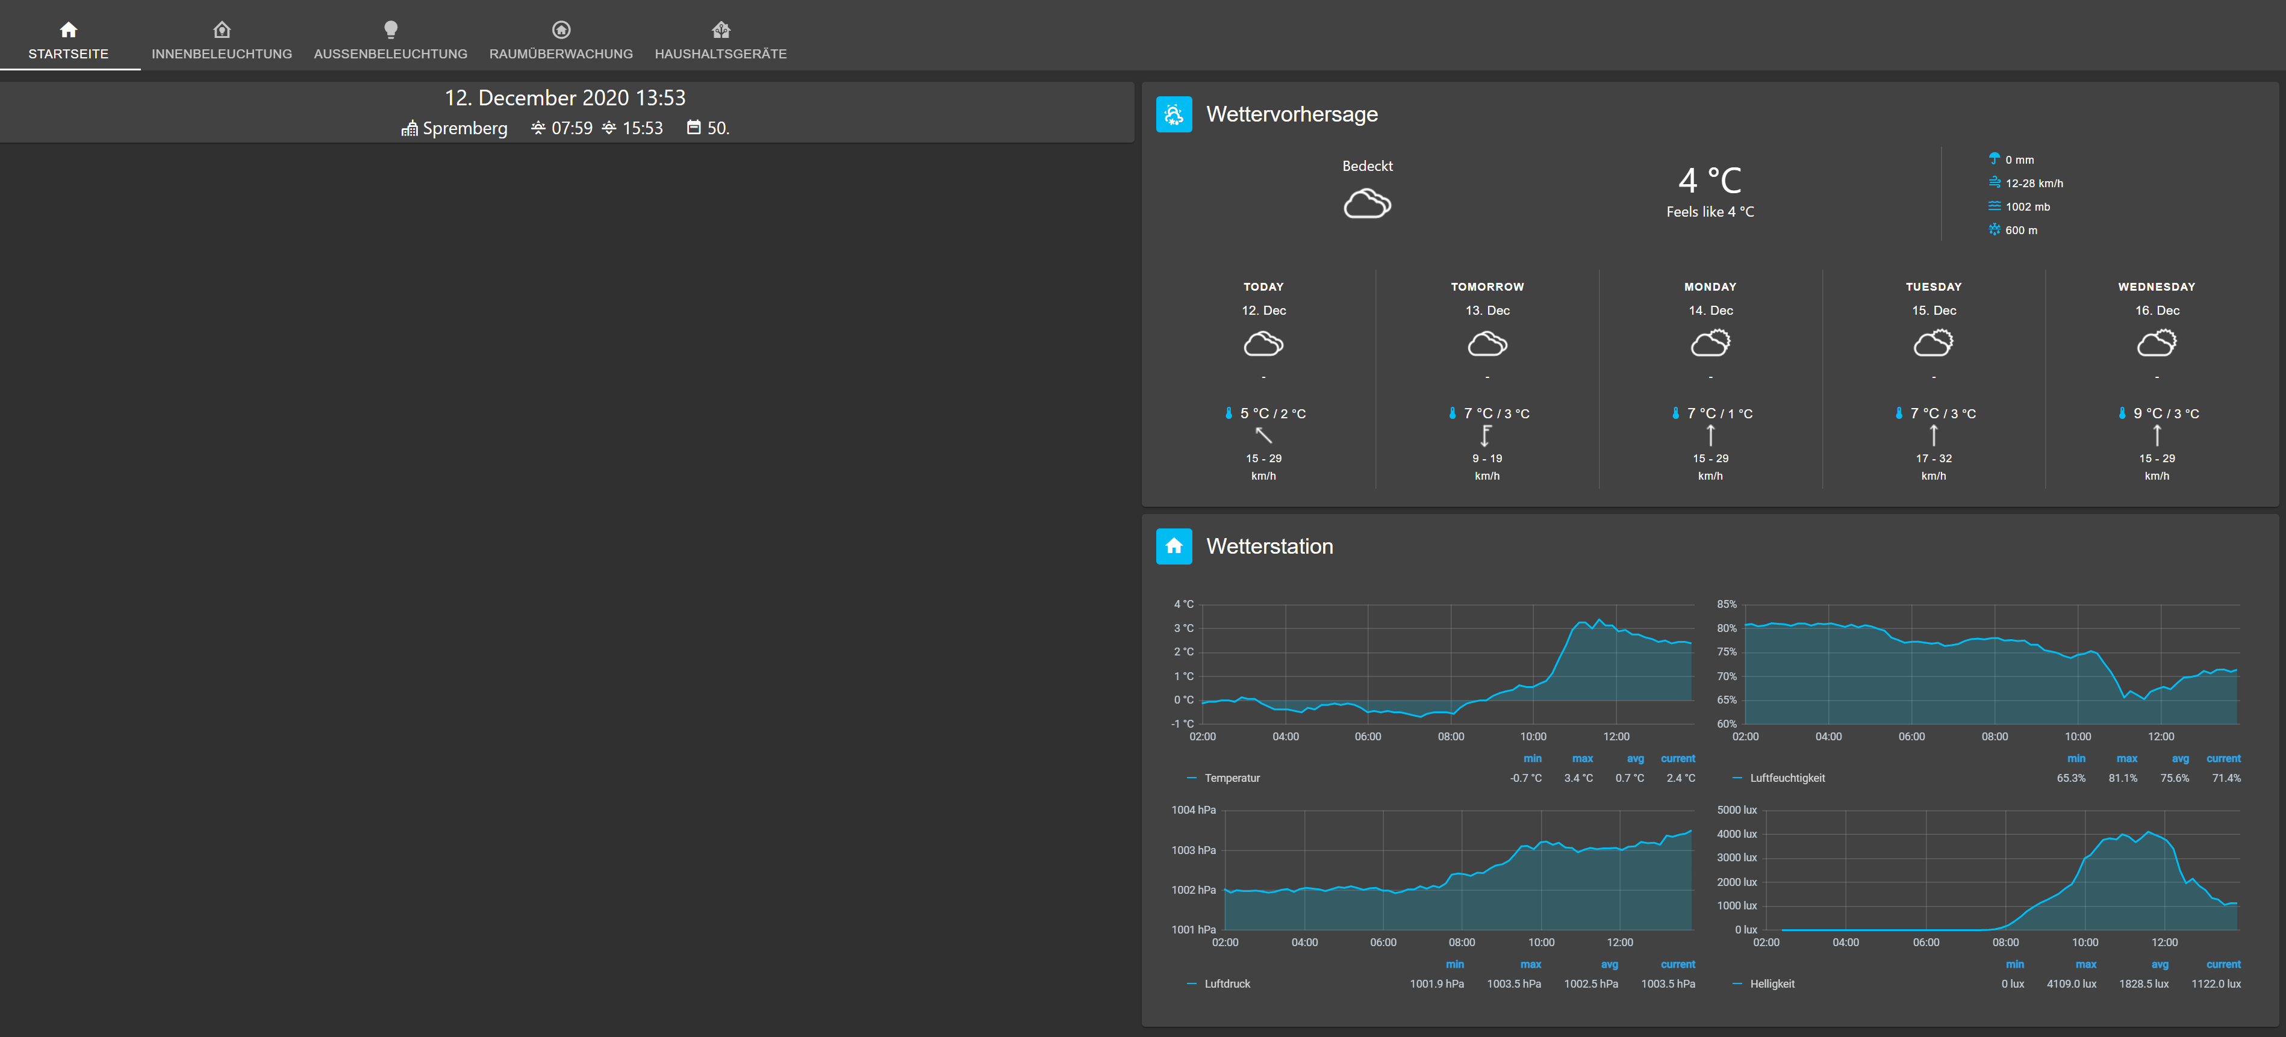The width and height of the screenshot is (2286, 1037).
Task: Click Helligkeit max value 4109.0 lux
Action: coord(2071,984)
